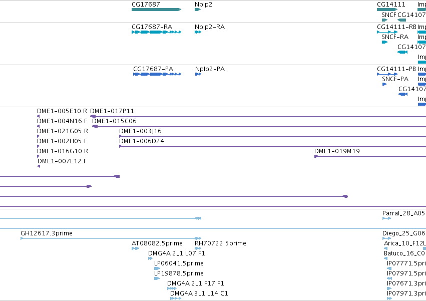The image size is (426, 301).
Task: Click the DMG4A2_1.F17.F1 label
Action: 196,283
